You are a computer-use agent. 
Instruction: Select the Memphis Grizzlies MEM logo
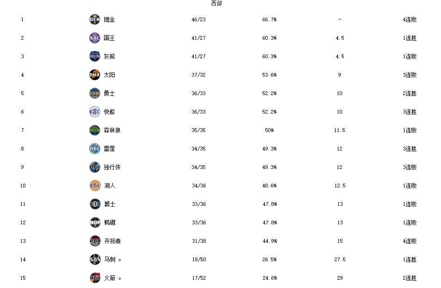(94, 56)
